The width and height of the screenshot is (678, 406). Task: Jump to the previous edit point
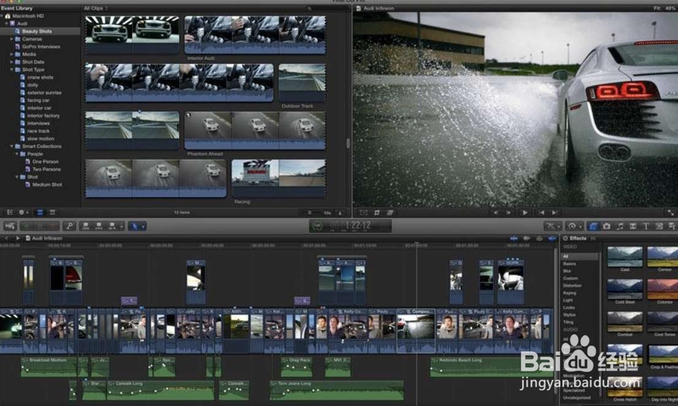(541, 212)
